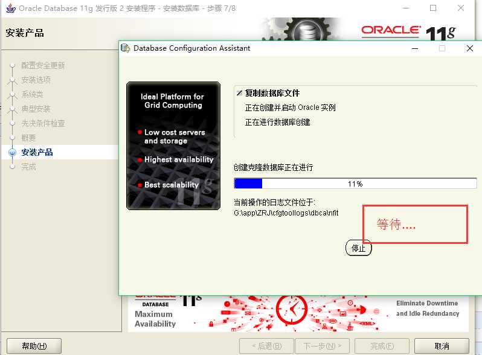This screenshot has height=355, width=482.
Task: Close the Database Configuration Assistant window
Action: click(x=469, y=48)
